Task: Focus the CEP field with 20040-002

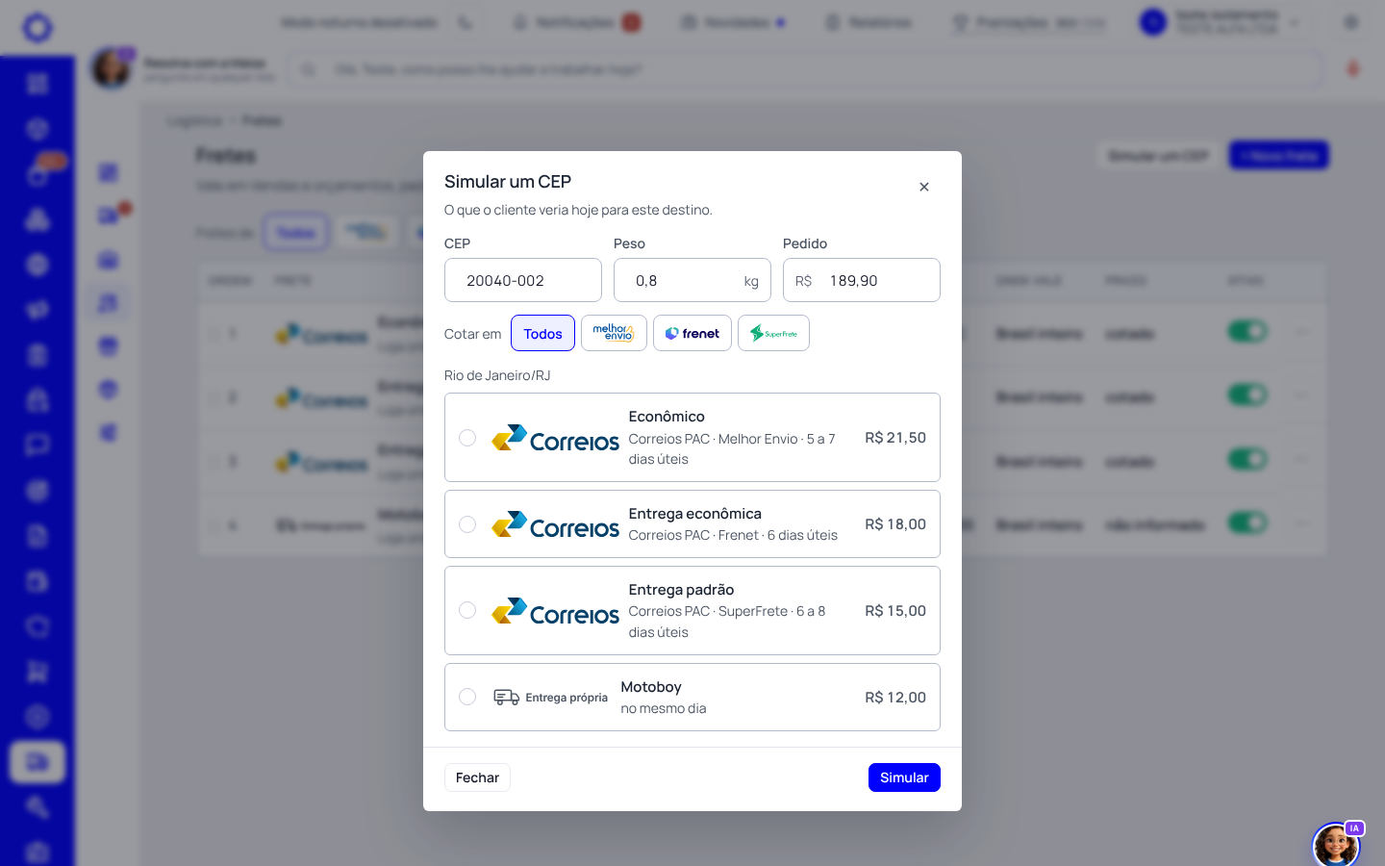Action: 523,280
